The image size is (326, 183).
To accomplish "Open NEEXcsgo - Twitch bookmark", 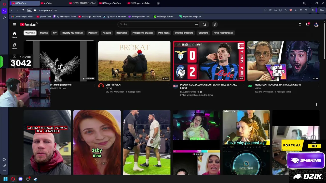I will pyautogui.click(x=65, y=17).
